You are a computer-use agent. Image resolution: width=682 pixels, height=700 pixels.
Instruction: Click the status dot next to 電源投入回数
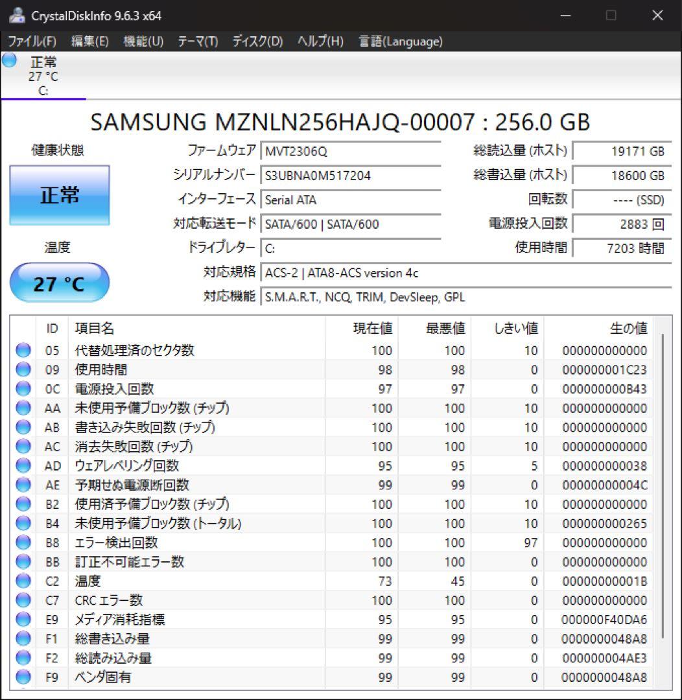tap(23, 389)
